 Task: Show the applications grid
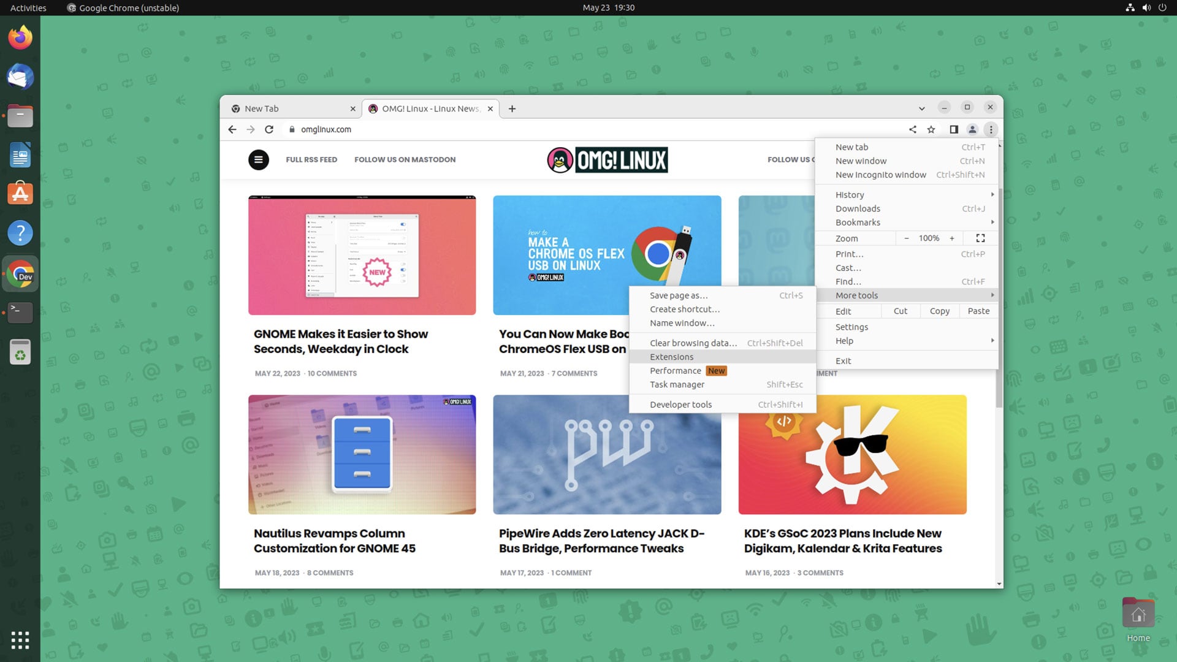point(20,640)
